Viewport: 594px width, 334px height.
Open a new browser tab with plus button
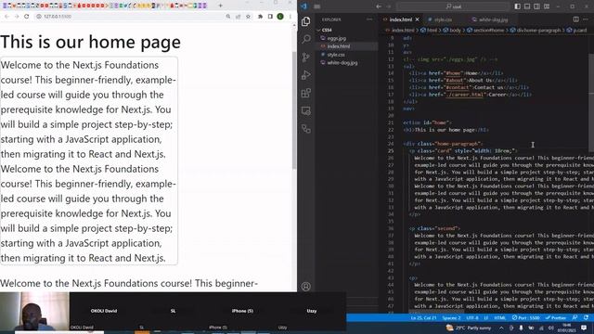coord(220,6)
